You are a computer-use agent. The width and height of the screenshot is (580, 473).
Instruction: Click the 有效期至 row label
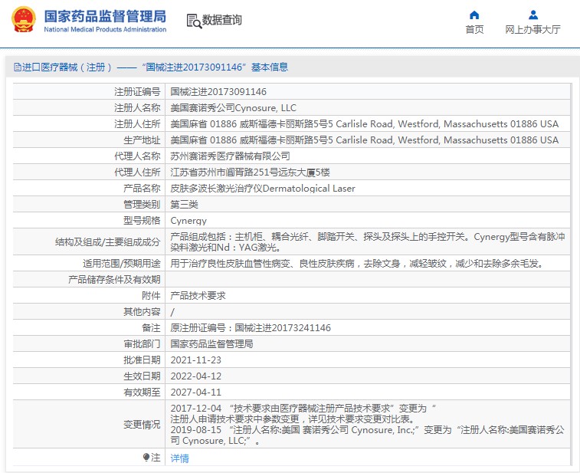tap(142, 393)
